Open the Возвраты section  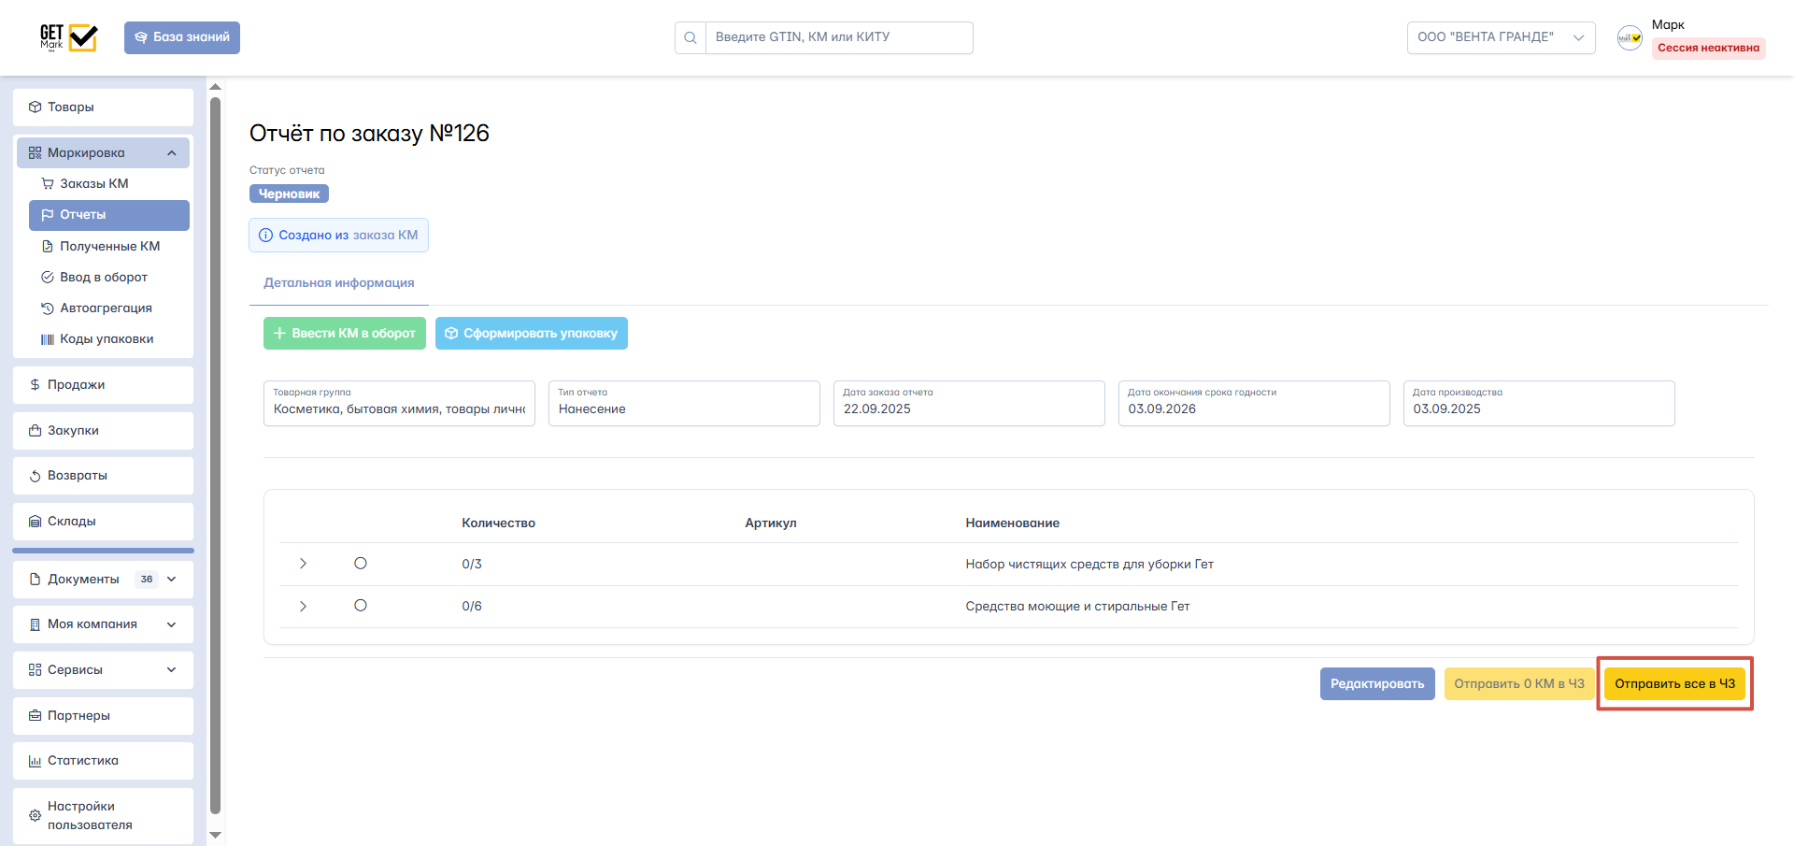[103, 476]
